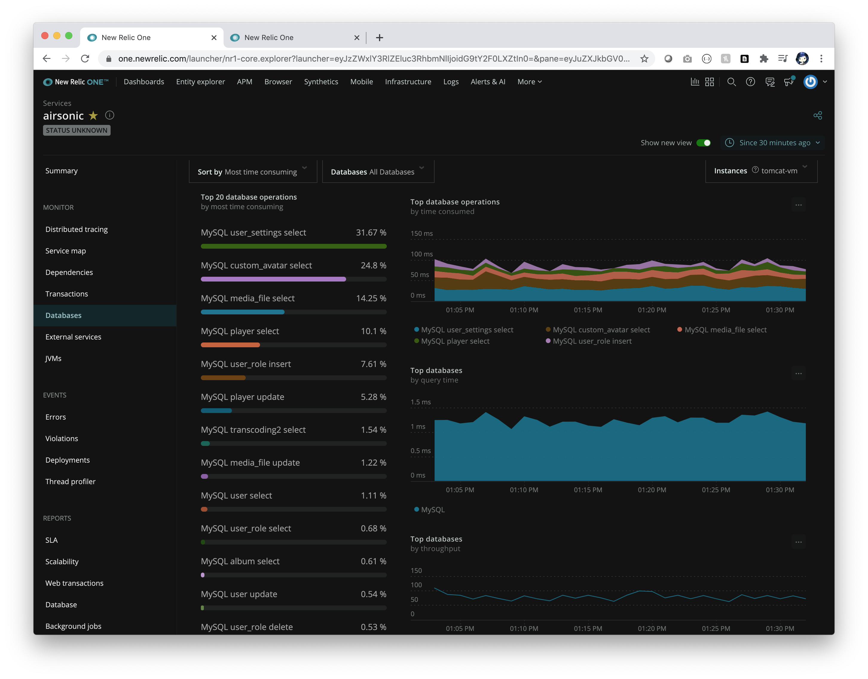The height and width of the screenshot is (679, 868).
Task: Open Logs in top navigation
Action: (x=451, y=82)
